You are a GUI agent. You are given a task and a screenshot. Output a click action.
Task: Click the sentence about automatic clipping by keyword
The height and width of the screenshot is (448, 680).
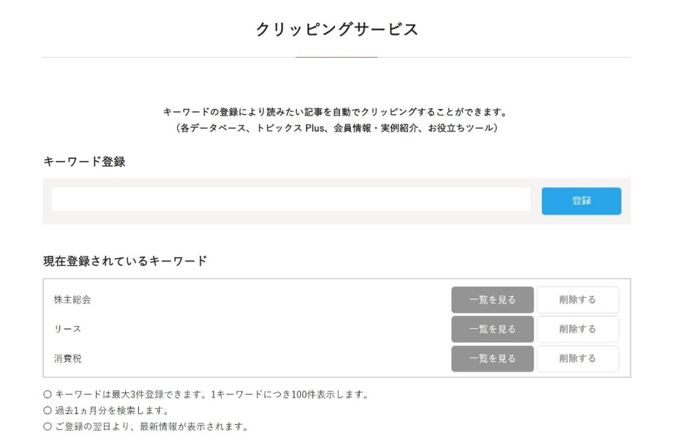pos(336,112)
